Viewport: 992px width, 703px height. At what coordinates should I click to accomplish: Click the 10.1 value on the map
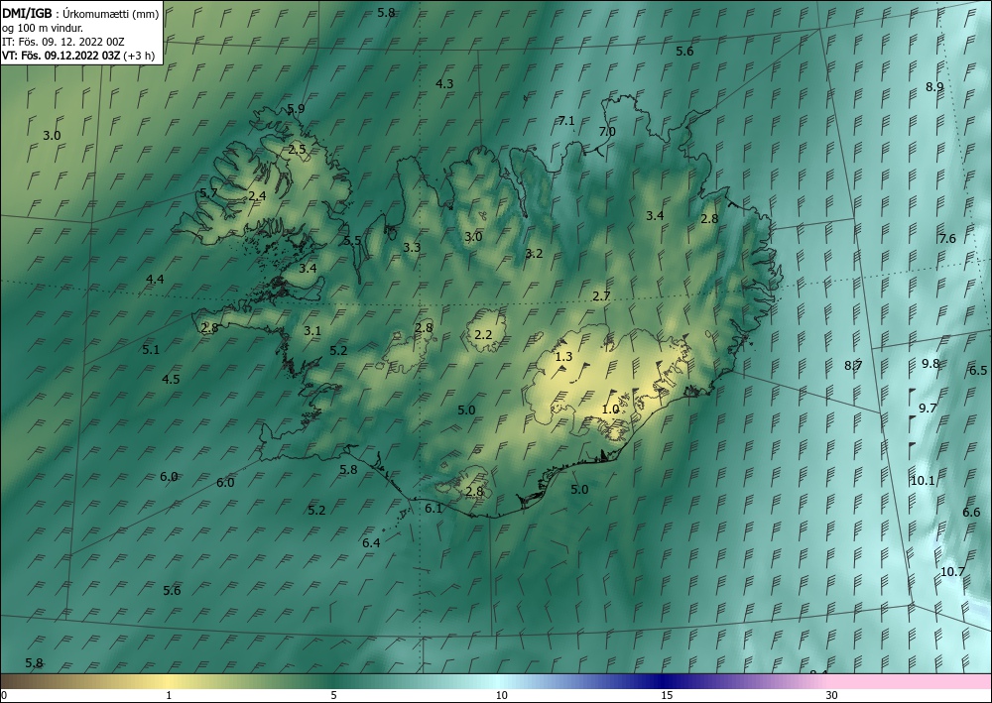tap(922, 481)
